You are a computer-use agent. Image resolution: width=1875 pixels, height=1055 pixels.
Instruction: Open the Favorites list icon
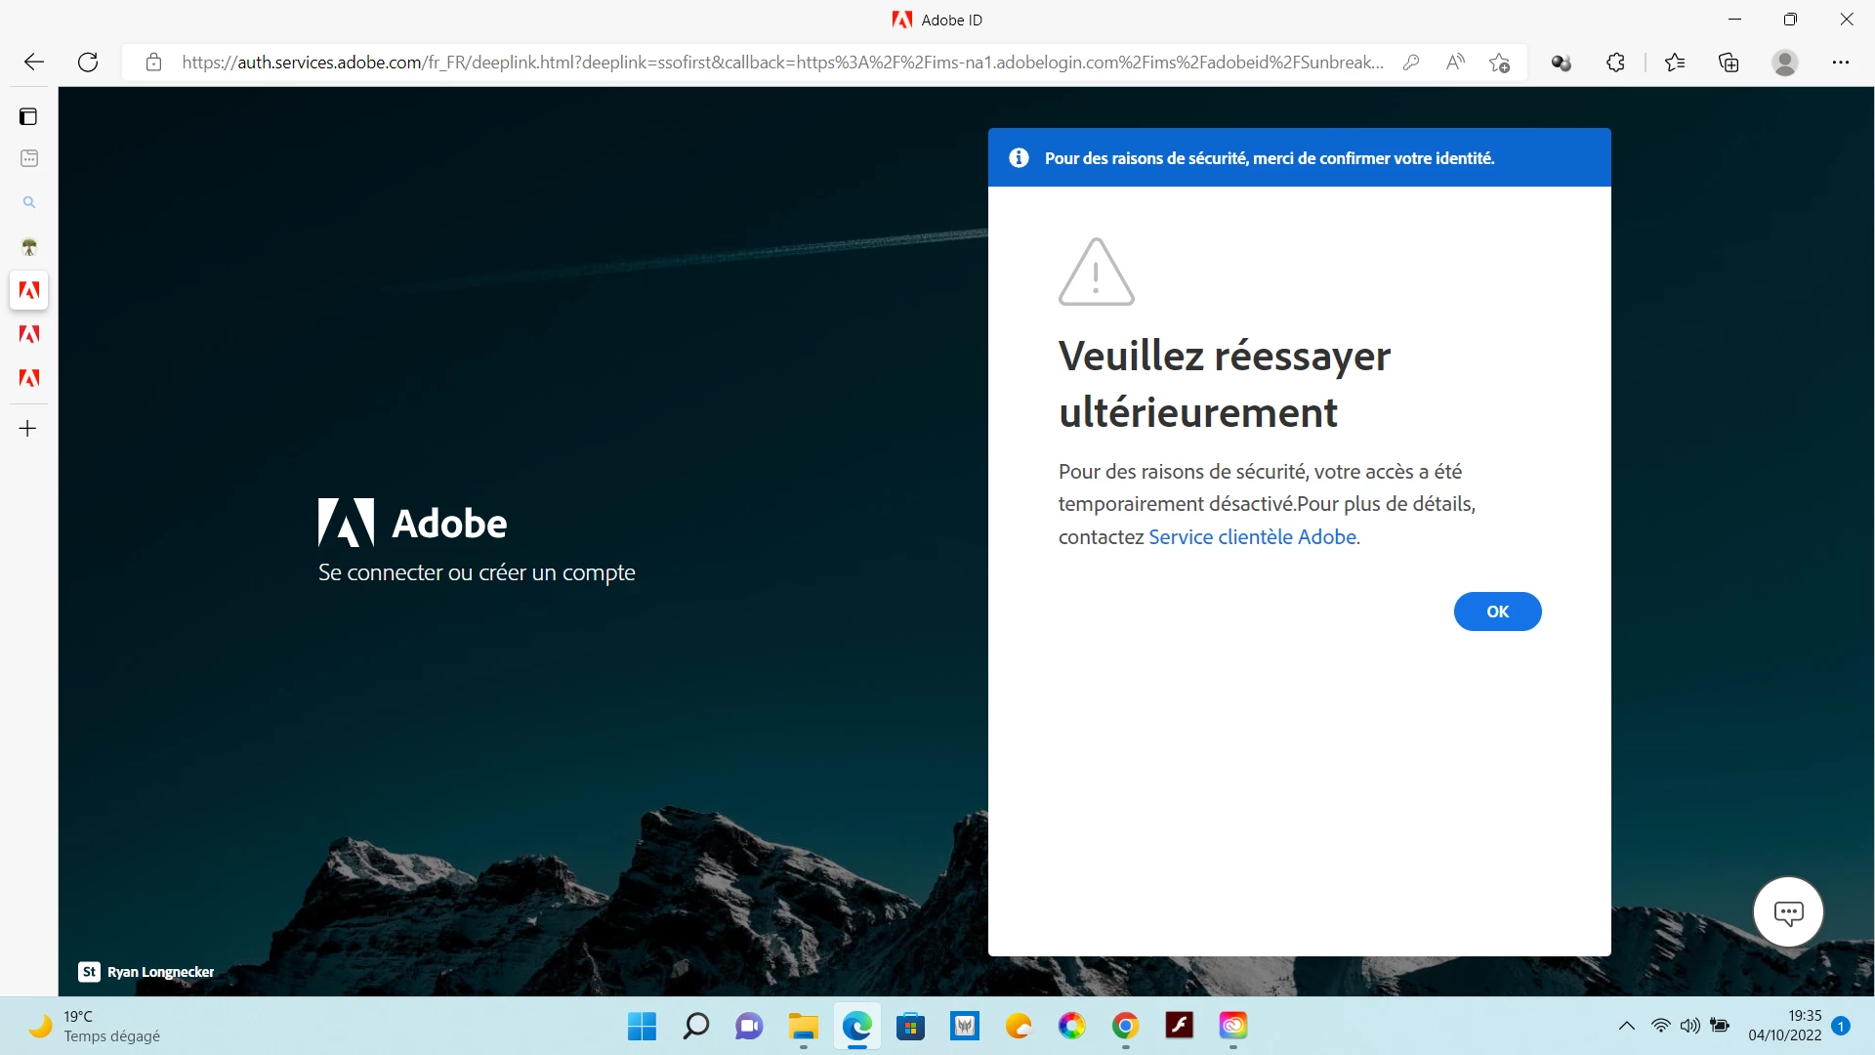[1675, 63]
